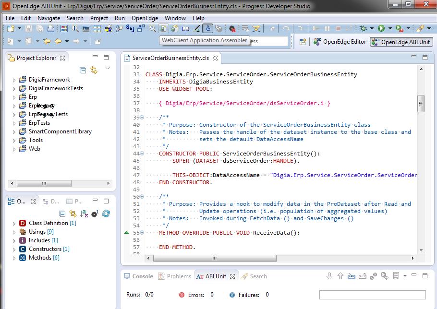Close the ServiceOrderBusinessEntity.cls editor tab
The image size is (437, 309).
[215, 58]
